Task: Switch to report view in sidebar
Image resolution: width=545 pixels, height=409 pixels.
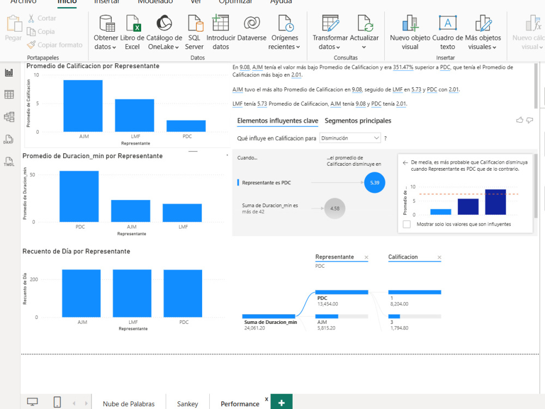Action: coord(9,73)
